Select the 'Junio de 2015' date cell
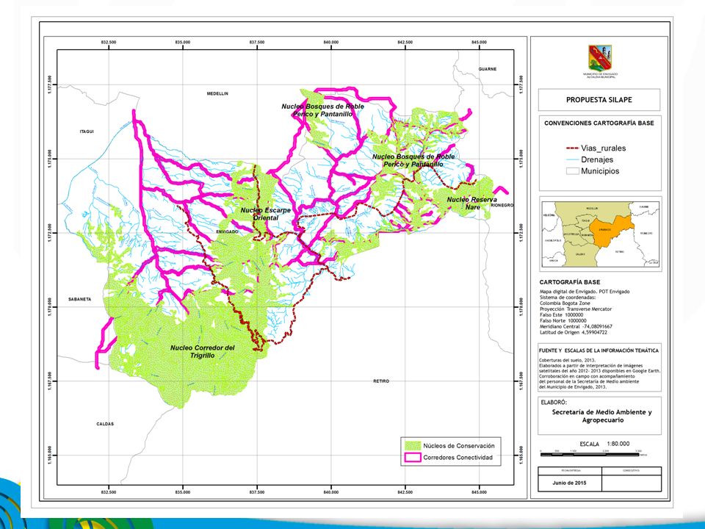Image resolution: width=705 pixels, height=529 pixels. pos(569,483)
